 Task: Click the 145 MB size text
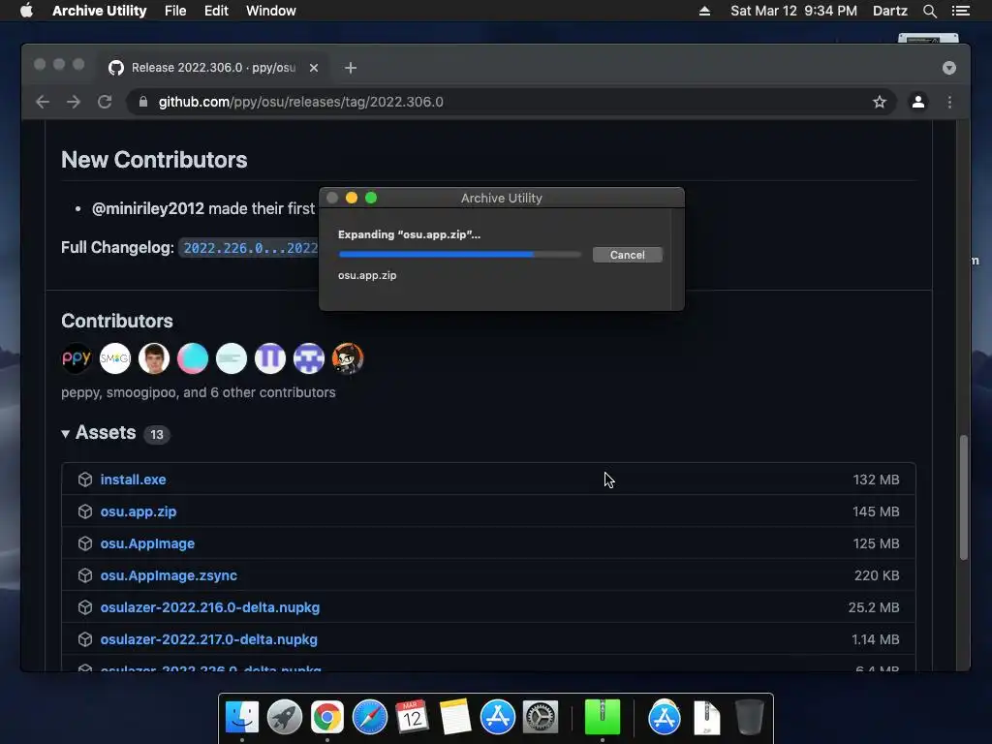pos(876,511)
